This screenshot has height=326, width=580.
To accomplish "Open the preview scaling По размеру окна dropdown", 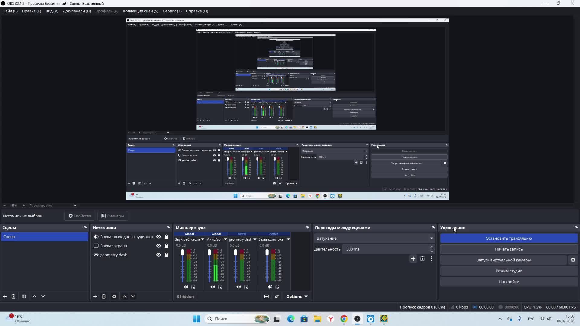I will click(53, 205).
